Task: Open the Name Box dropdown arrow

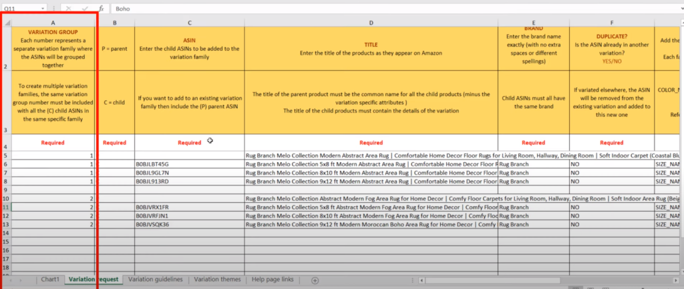Action: coord(43,8)
